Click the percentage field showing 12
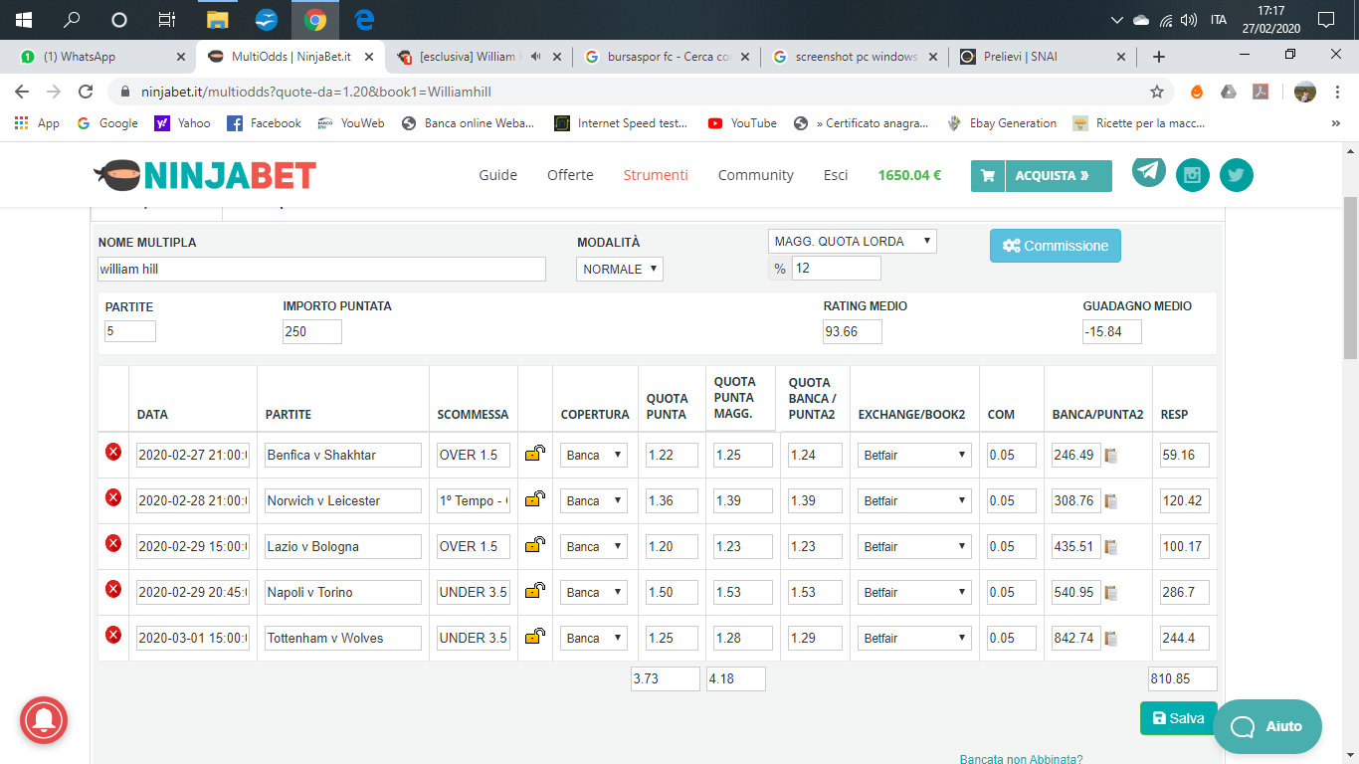The width and height of the screenshot is (1359, 764). coord(837,269)
